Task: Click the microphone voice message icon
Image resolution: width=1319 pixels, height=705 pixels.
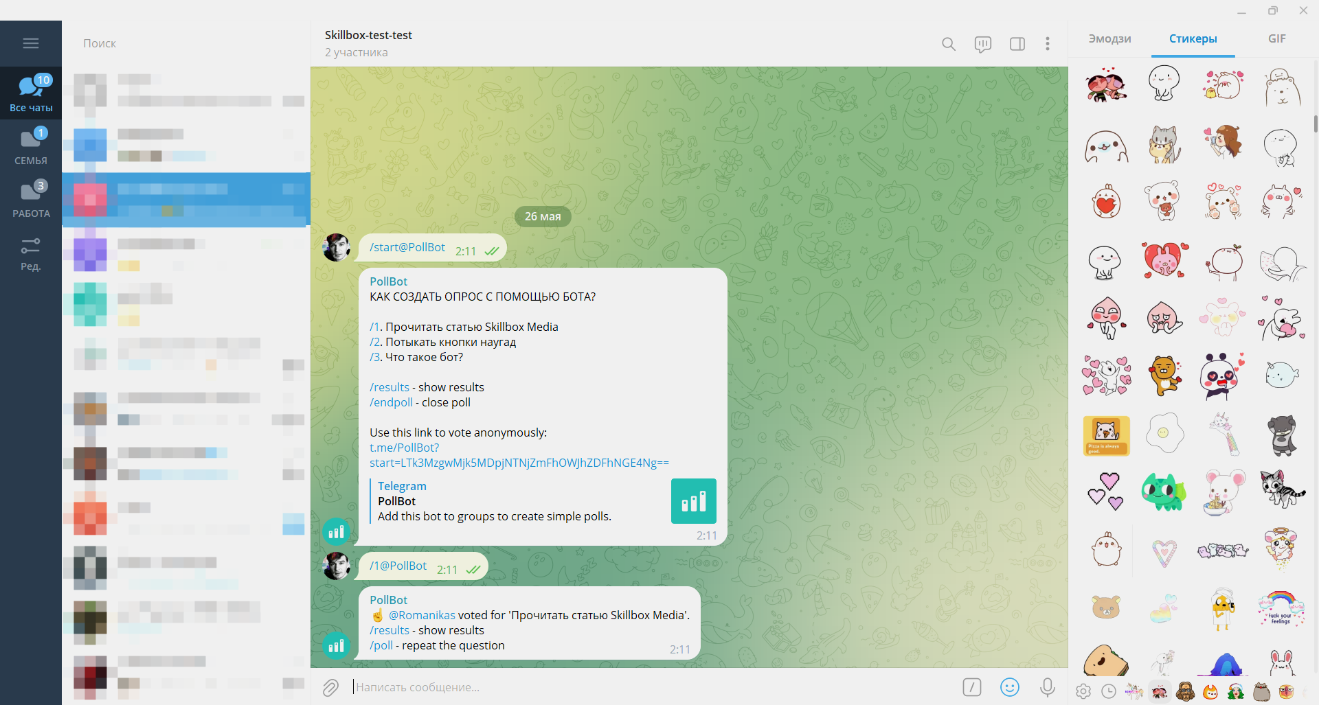Action: coord(1048,687)
